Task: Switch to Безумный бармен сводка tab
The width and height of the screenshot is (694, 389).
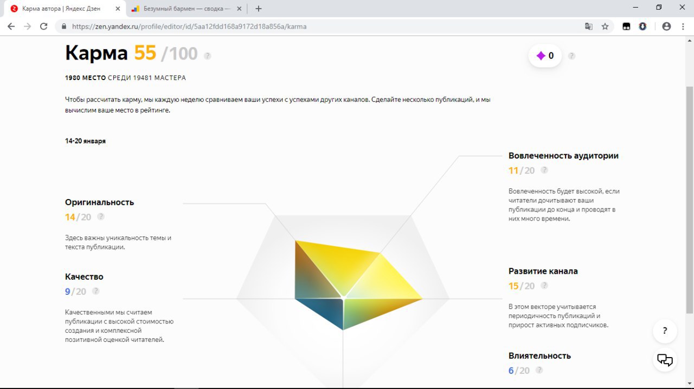Action: point(188,9)
